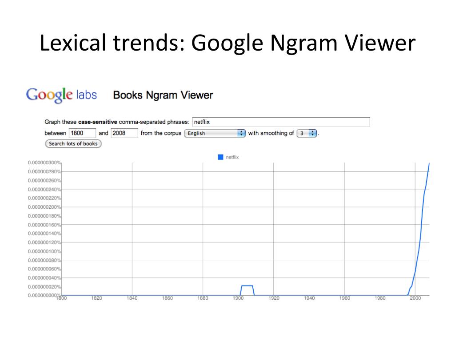
Task: Click the start year field showing 1800
Action: pyautogui.click(x=82, y=133)
